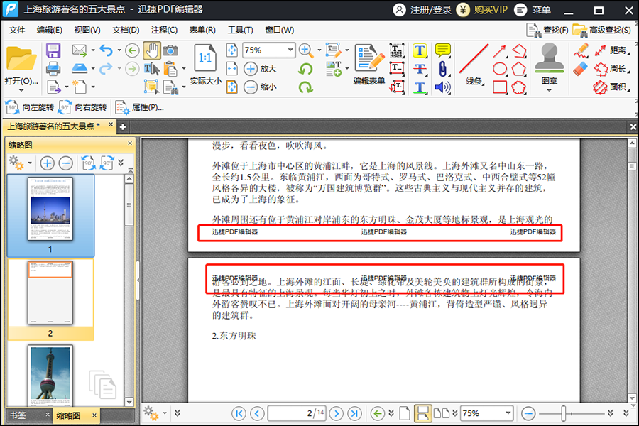Click Rotate Left 向左旋转
639x426 pixels.
point(30,107)
